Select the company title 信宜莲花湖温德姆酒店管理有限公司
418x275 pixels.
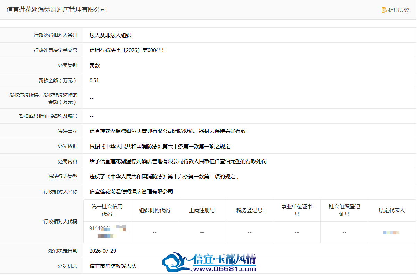pos(57,10)
